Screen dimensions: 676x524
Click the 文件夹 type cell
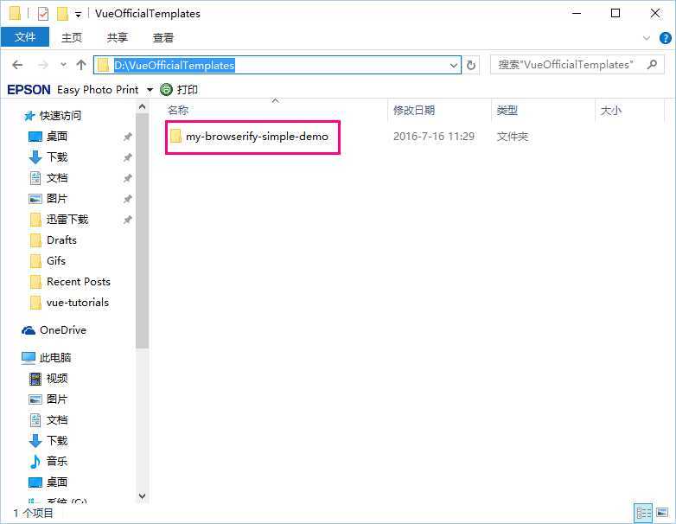(x=512, y=137)
